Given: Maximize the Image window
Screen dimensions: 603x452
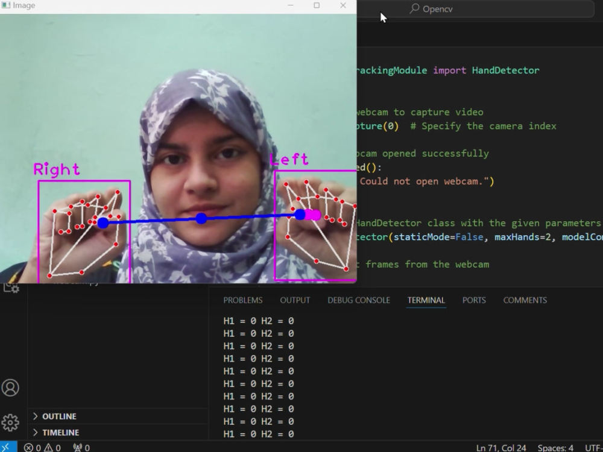Looking at the screenshot, I should click(x=317, y=5).
